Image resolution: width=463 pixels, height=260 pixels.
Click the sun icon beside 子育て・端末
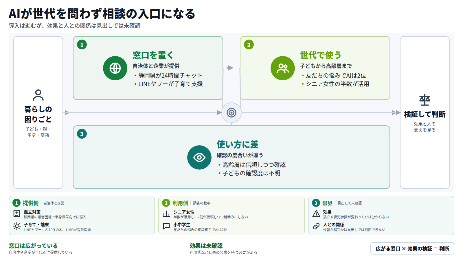click(17, 226)
